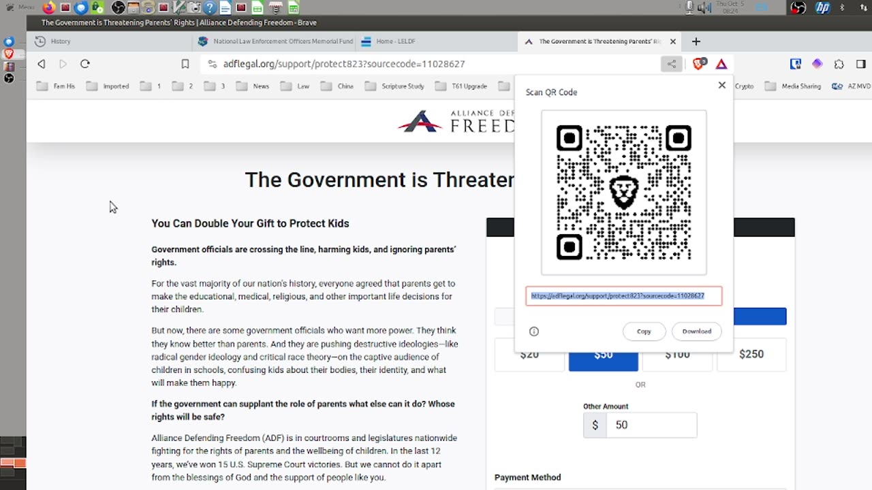Click the QR code info icon
872x490 pixels.
tap(534, 331)
